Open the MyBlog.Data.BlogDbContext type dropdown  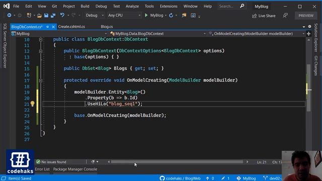(157, 34)
